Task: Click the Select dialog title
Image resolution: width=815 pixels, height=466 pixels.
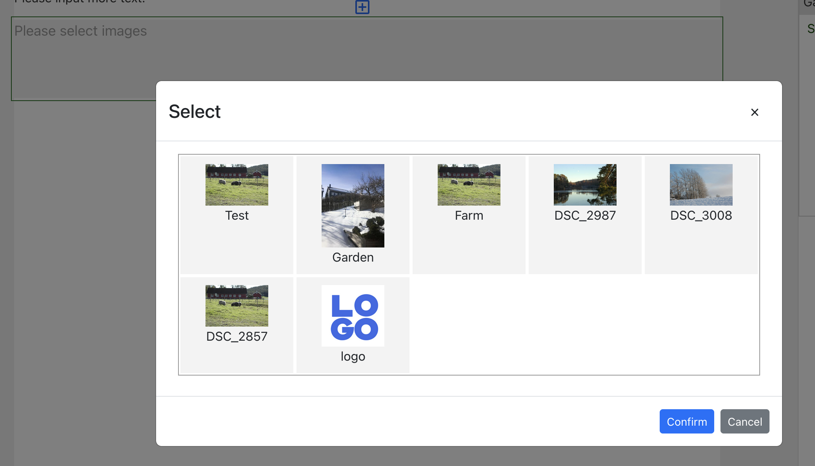Action: pos(195,112)
